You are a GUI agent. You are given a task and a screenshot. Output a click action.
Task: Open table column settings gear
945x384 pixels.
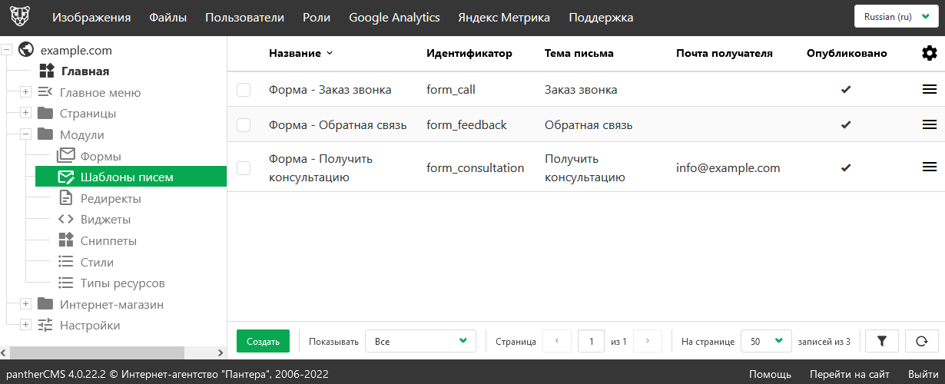pos(929,53)
